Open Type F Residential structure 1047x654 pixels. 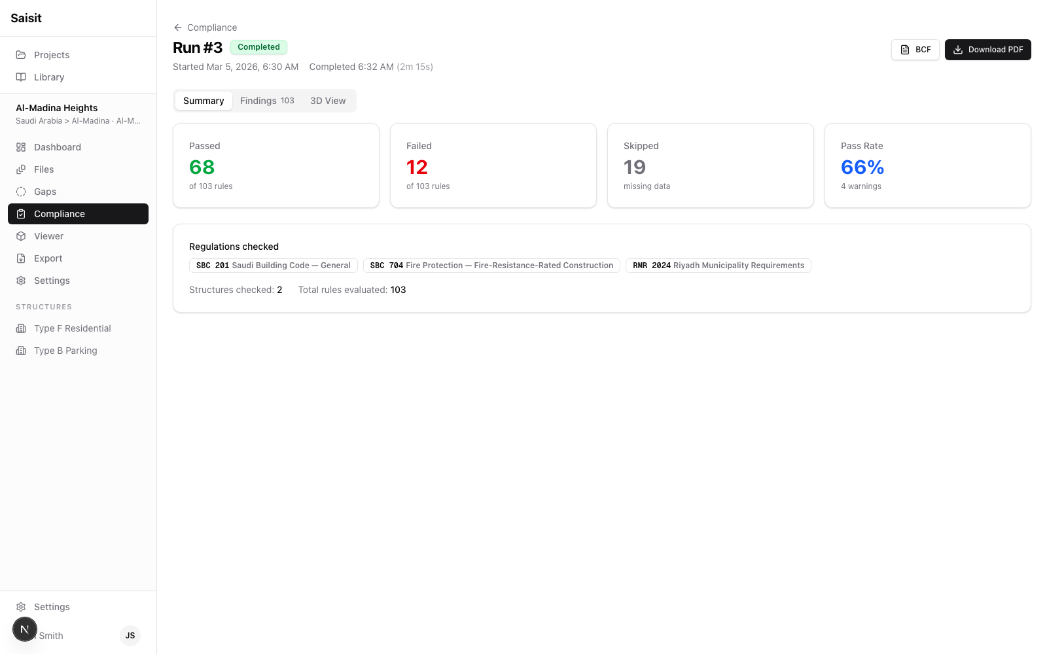[x=78, y=328]
